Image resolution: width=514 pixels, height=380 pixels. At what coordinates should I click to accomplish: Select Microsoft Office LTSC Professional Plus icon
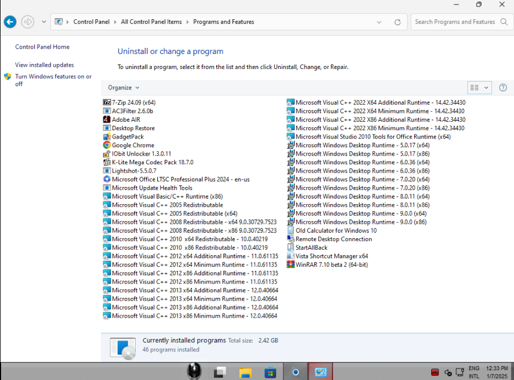(107, 179)
